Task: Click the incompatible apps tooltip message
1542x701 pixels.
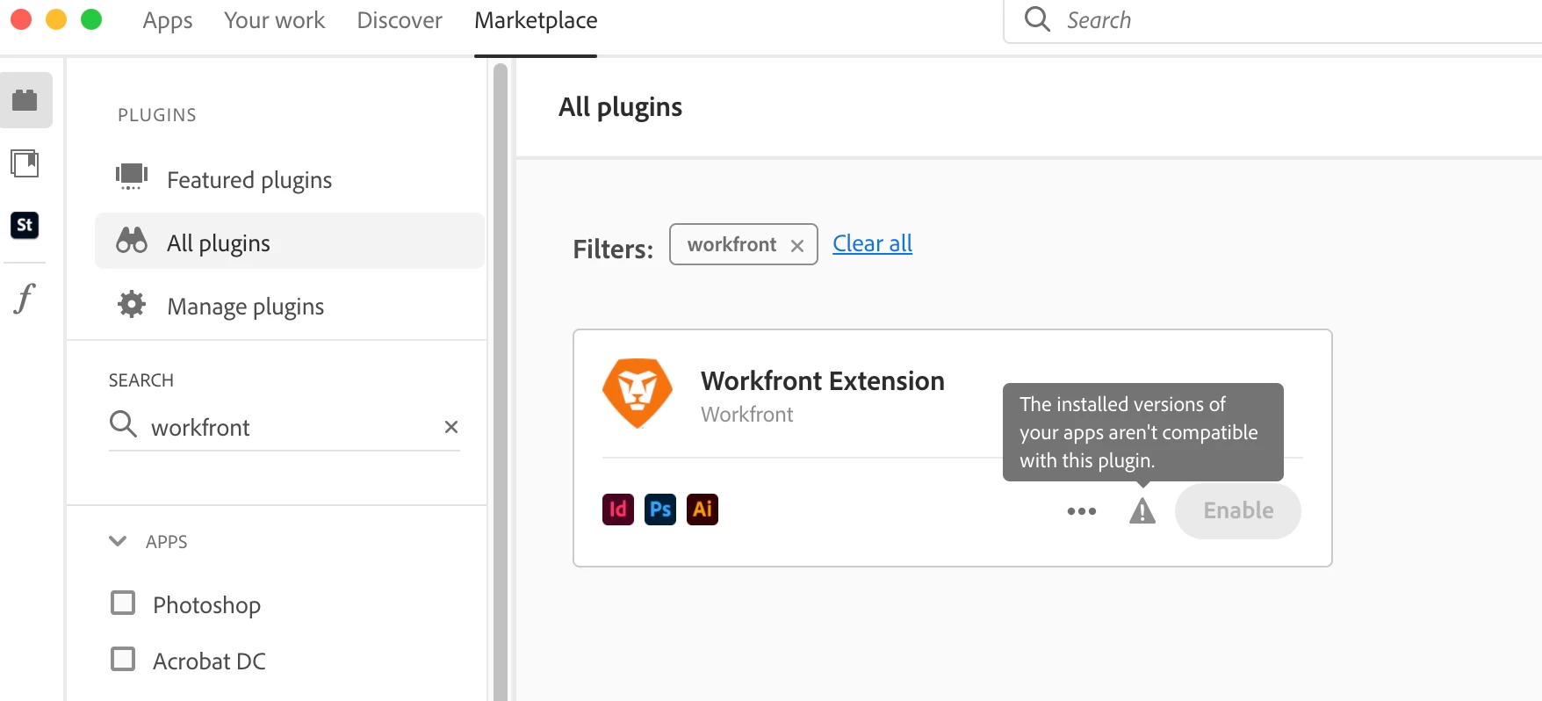Action: tap(1143, 432)
